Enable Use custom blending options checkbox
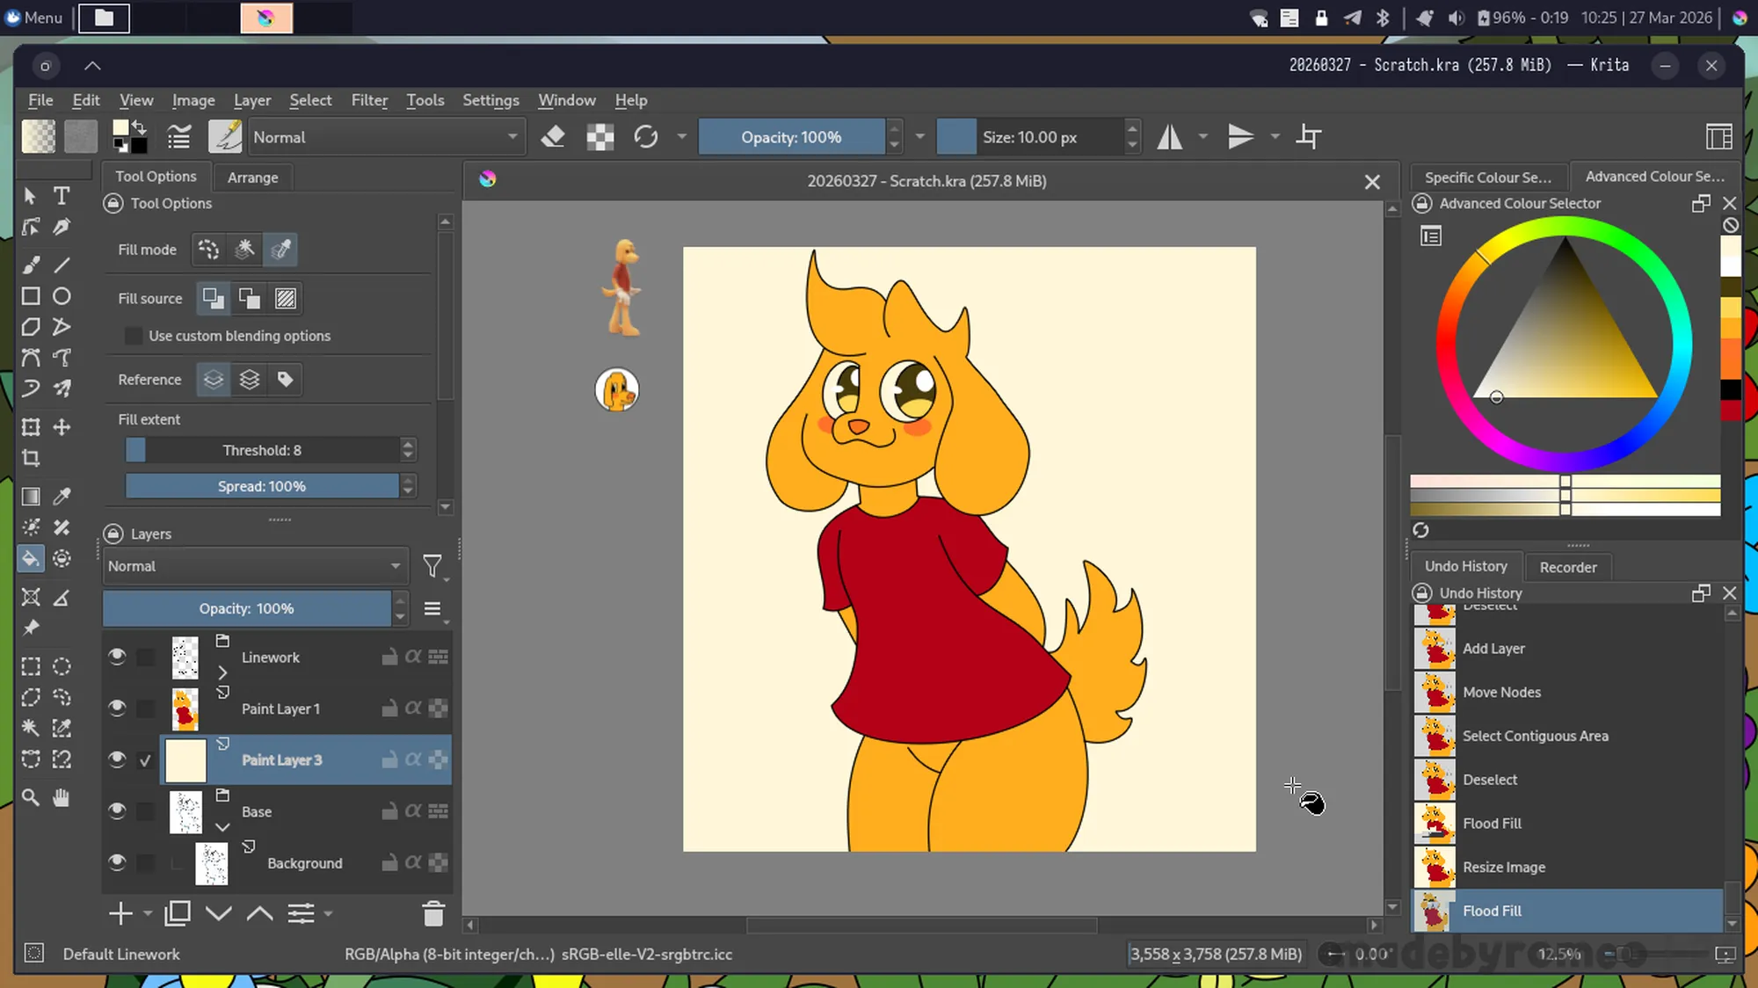 134,336
